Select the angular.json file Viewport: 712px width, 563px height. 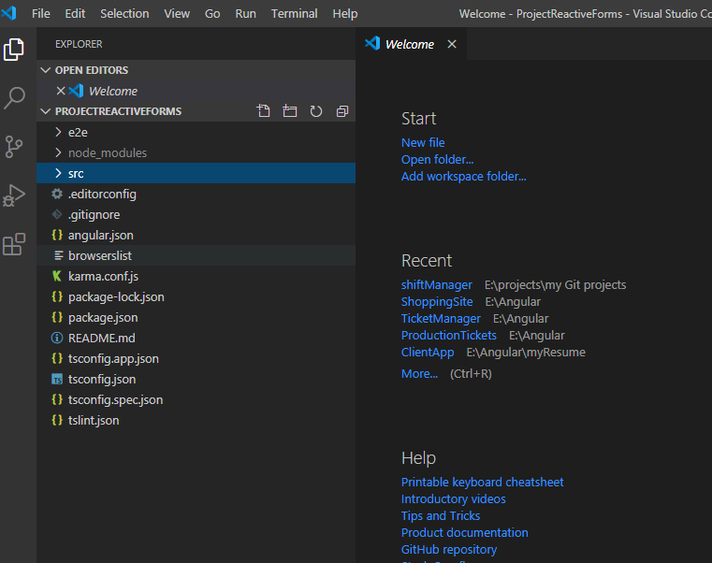100,235
